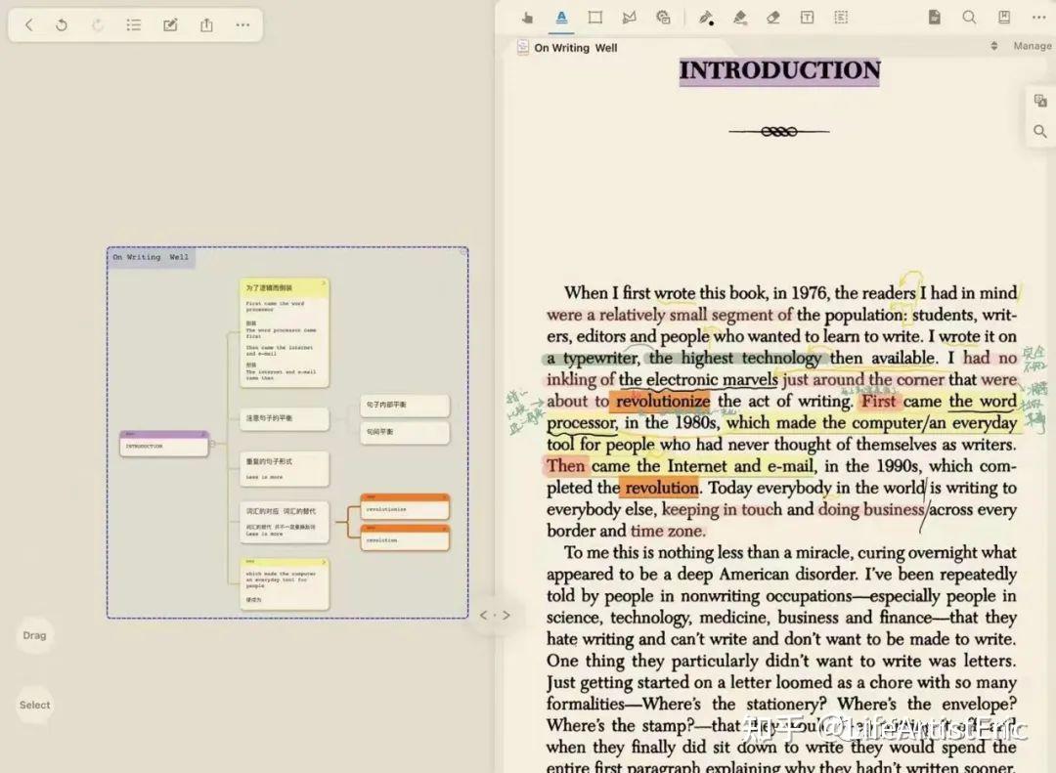Select the dashed selection box tool
Viewport: 1056px width, 773px height.
[841, 18]
